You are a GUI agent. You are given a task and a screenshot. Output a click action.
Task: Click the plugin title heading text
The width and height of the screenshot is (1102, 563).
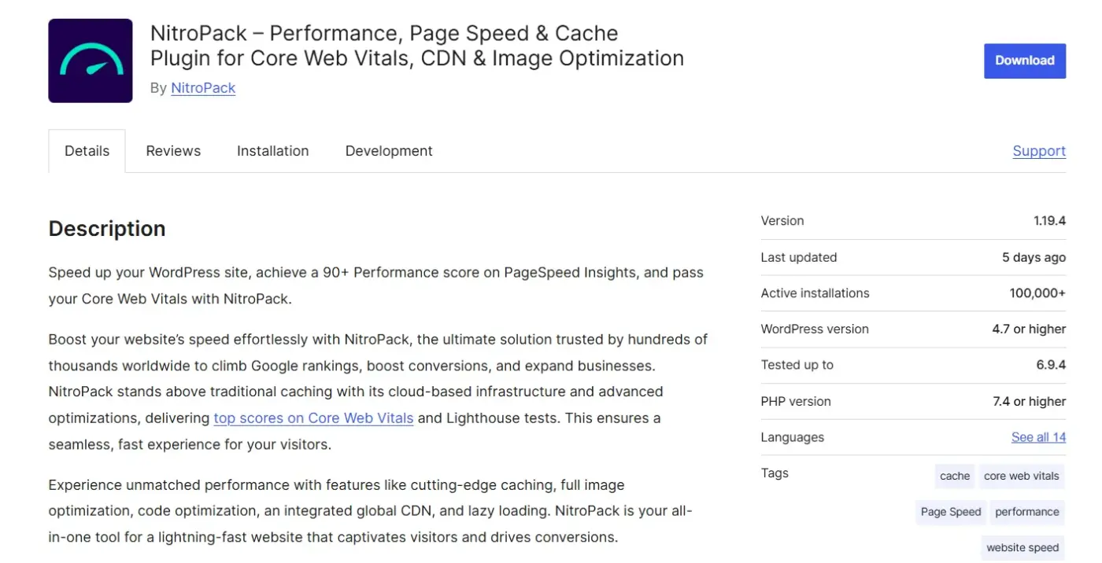tap(417, 46)
